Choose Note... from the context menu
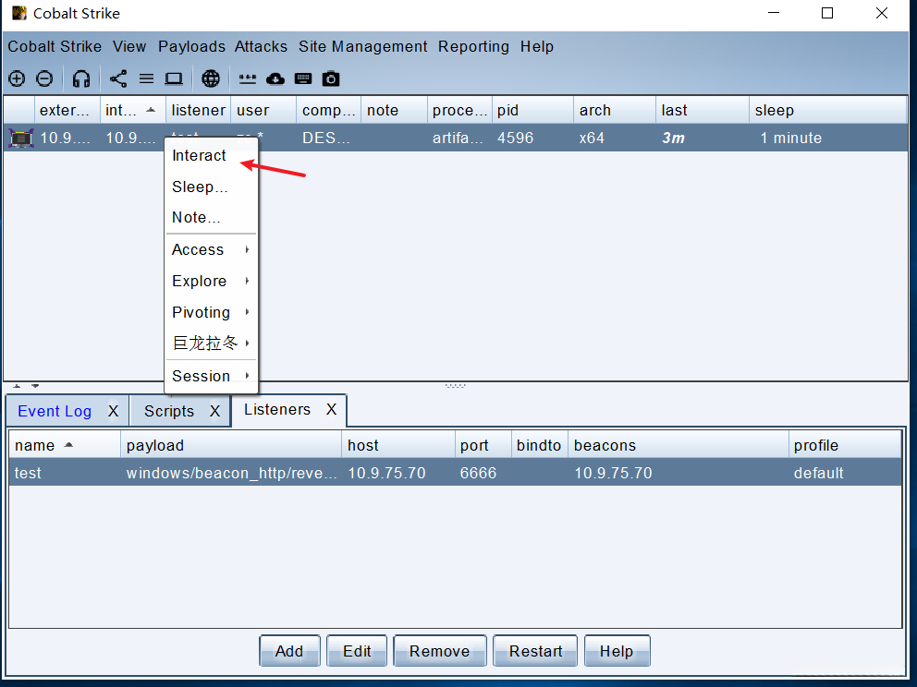Screen dimensions: 917x687 click(x=211, y=217)
